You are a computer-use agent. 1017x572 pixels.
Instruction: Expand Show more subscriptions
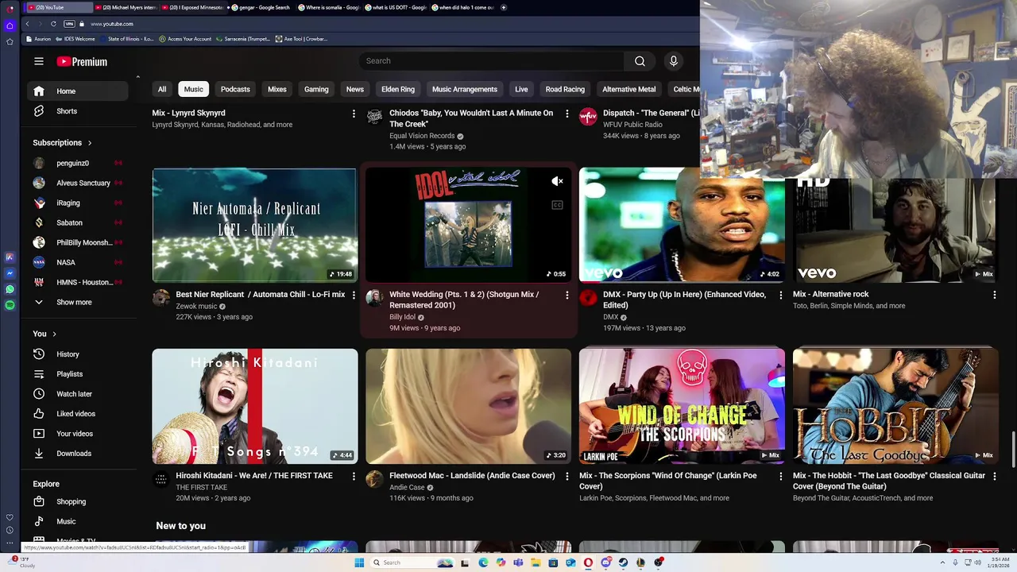78,303
